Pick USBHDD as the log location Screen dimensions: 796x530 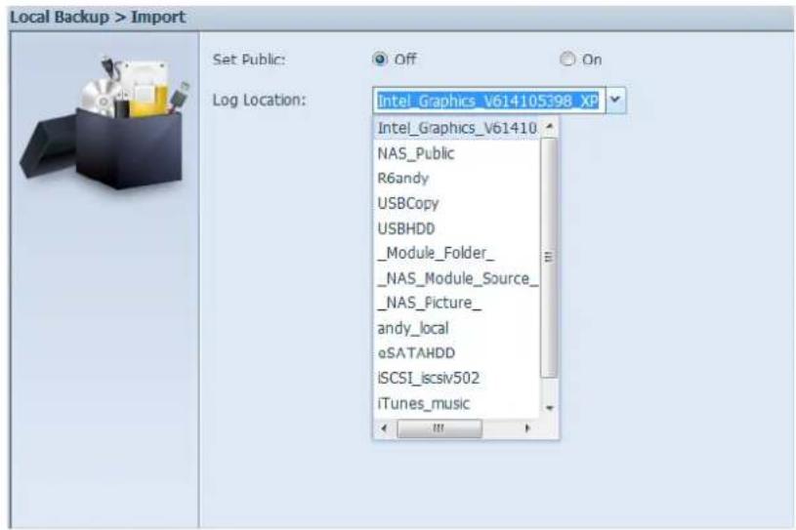point(405,227)
